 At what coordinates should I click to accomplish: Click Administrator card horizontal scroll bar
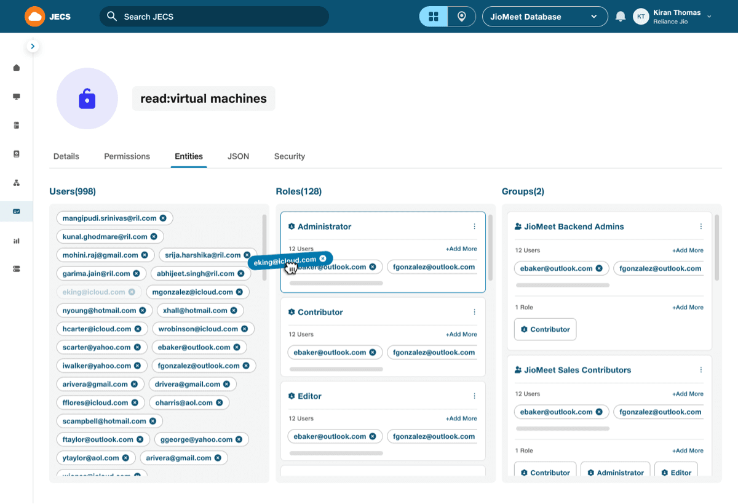tap(336, 284)
